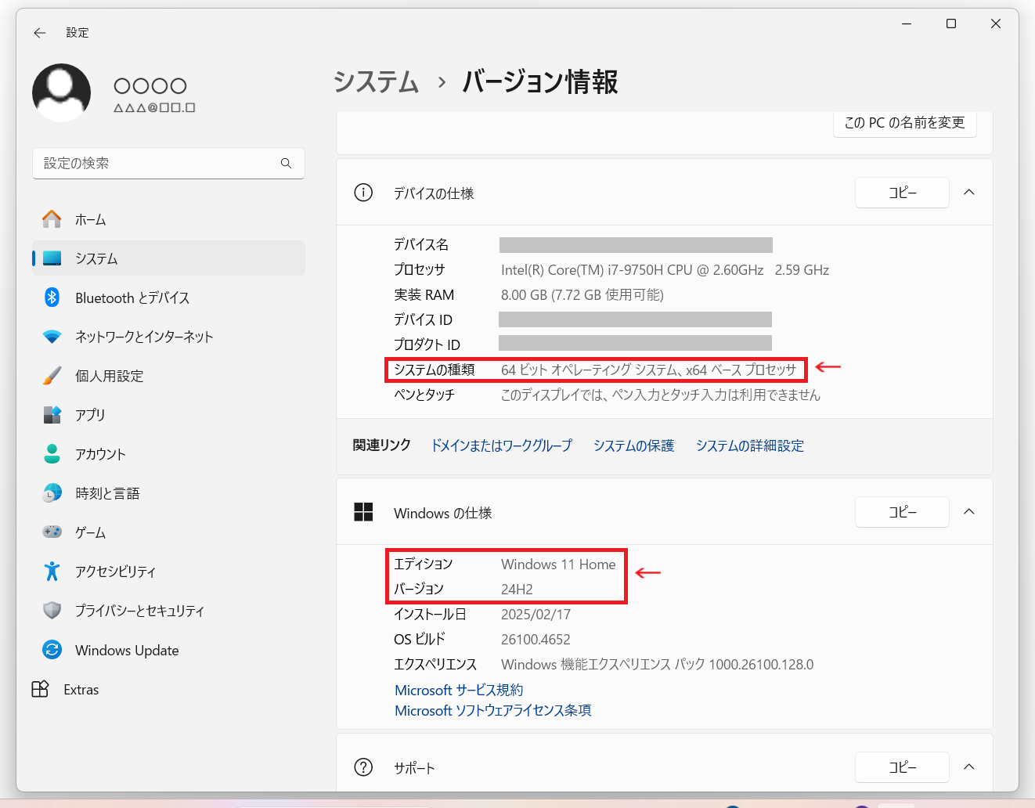Copy the サポート section details
The width and height of the screenshot is (1035, 808).
point(902,767)
